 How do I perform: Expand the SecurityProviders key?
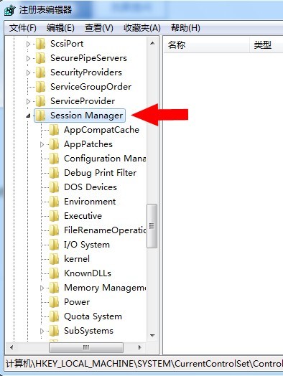(28, 72)
